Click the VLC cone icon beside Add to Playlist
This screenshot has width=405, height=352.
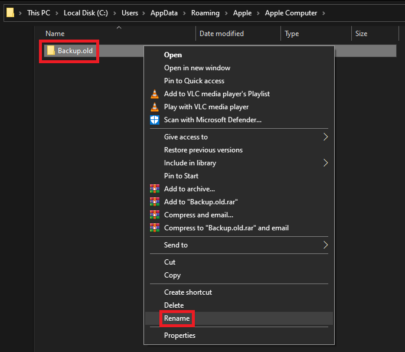(155, 94)
